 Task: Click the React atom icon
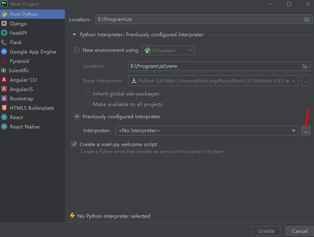4,117
